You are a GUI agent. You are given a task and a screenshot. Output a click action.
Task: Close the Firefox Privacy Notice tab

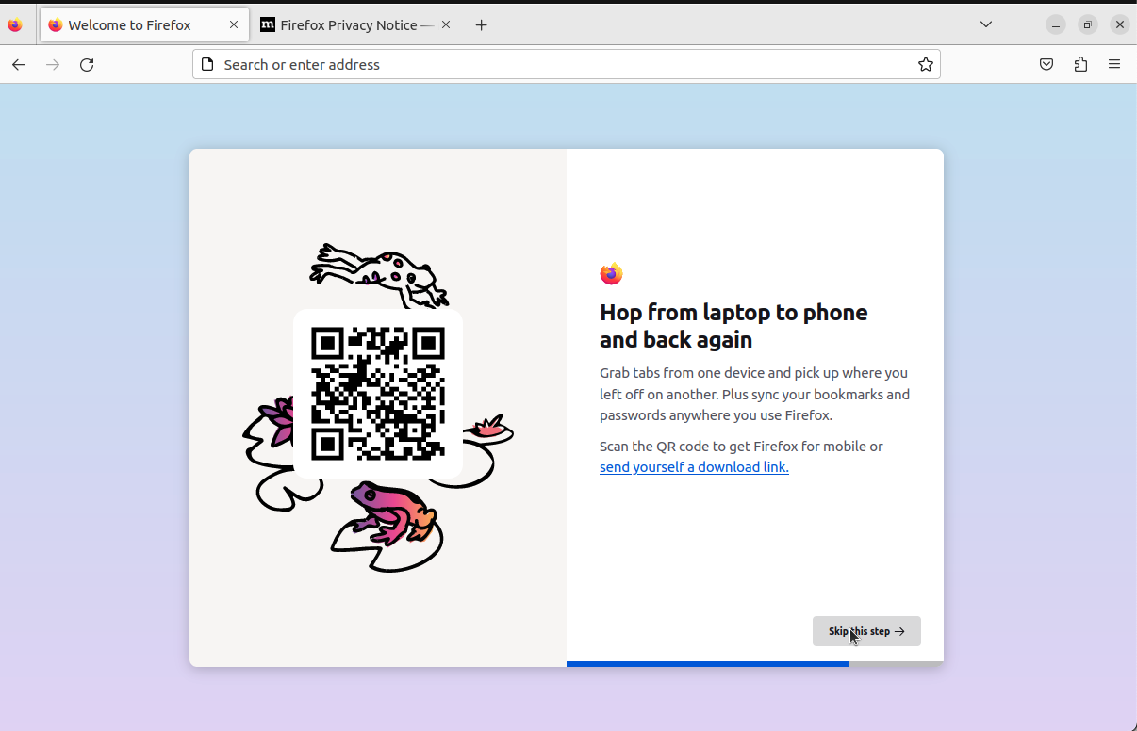pos(445,24)
